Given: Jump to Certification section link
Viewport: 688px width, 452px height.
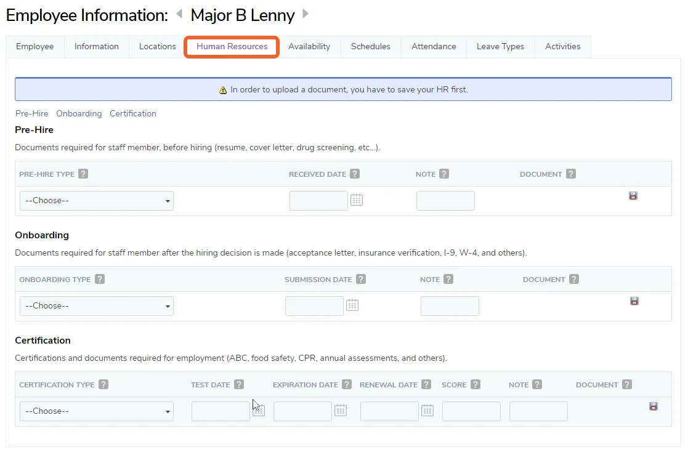Looking at the screenshot, I should [133, 113].
